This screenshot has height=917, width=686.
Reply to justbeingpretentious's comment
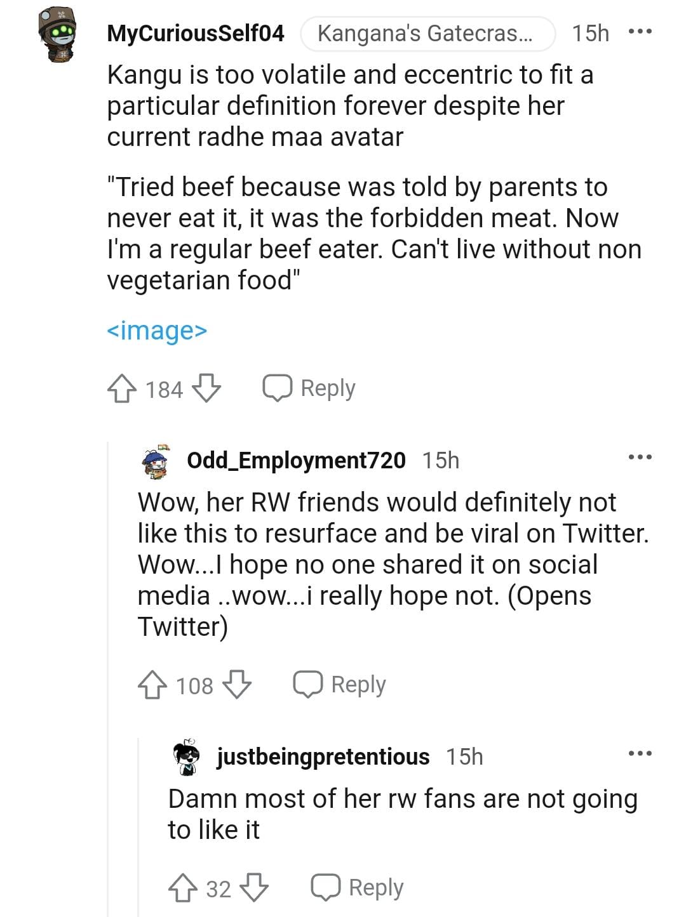click(358, 888)
